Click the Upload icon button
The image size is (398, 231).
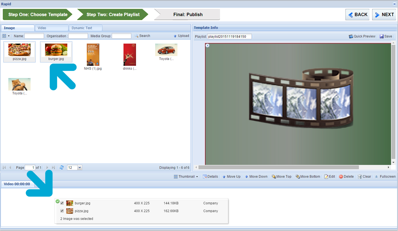click(x=175, y=36)
